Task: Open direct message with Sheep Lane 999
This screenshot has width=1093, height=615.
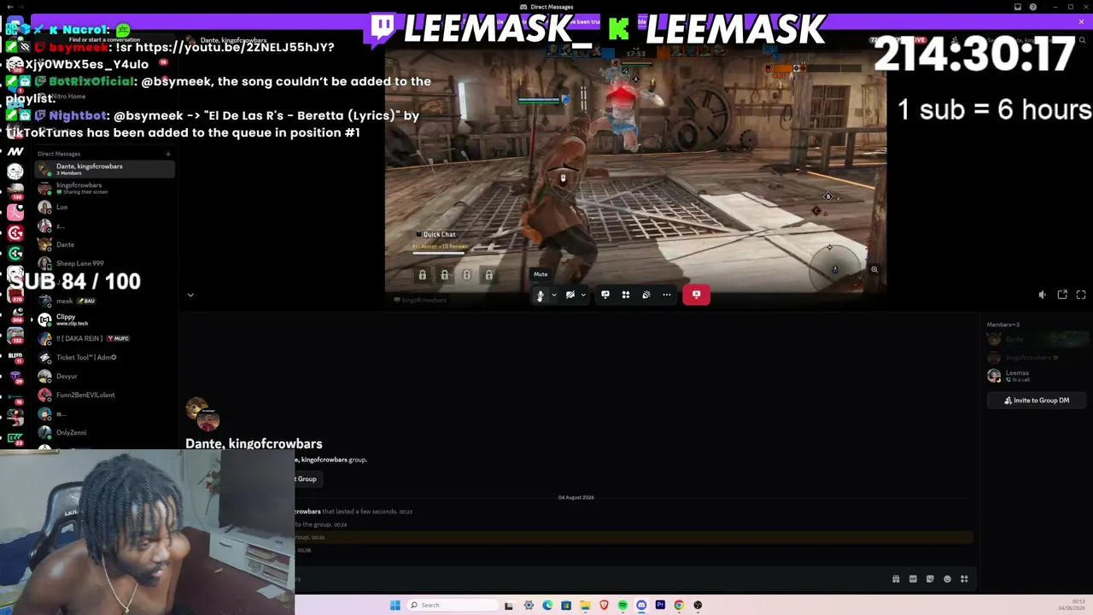Action: point(105,263)
